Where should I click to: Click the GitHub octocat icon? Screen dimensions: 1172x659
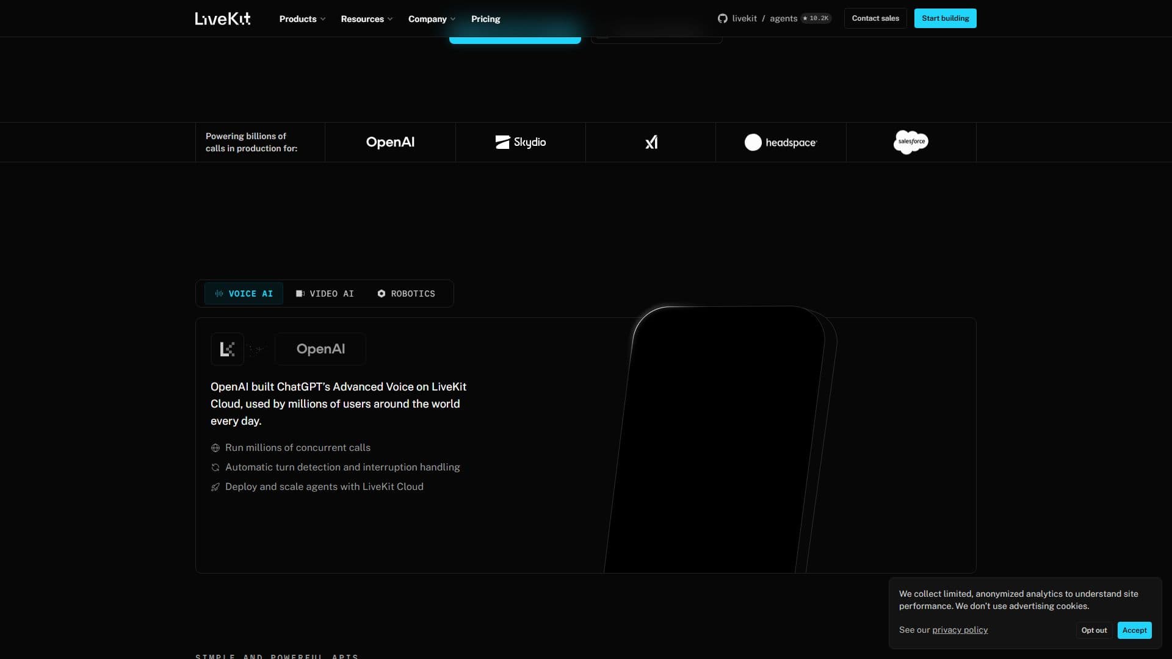(x=723, y=18)
